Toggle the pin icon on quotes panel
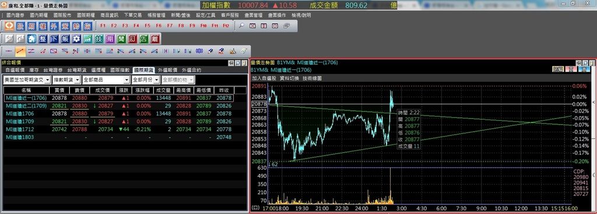597x214 pixels. (x=231, y=63)
